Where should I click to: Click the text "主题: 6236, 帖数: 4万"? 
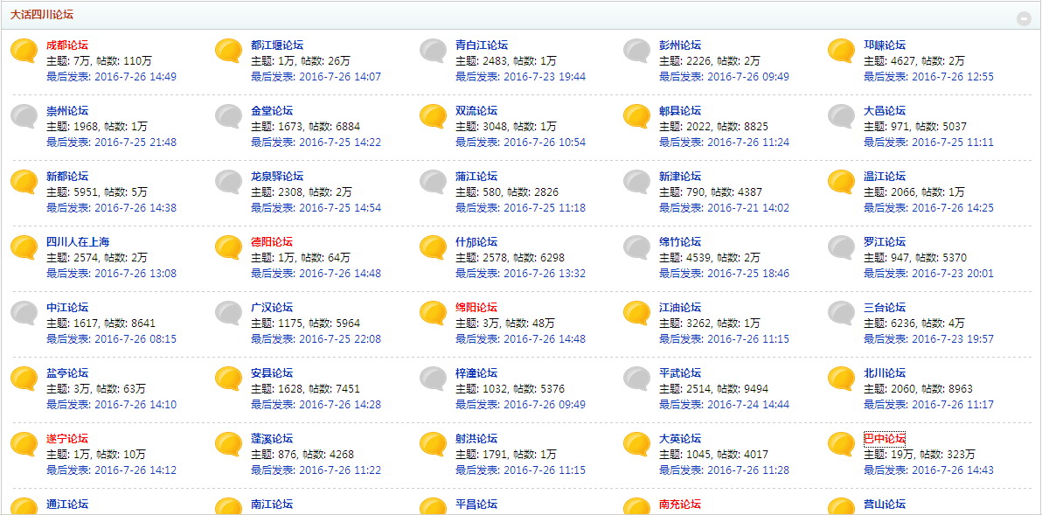click(914, 324)
